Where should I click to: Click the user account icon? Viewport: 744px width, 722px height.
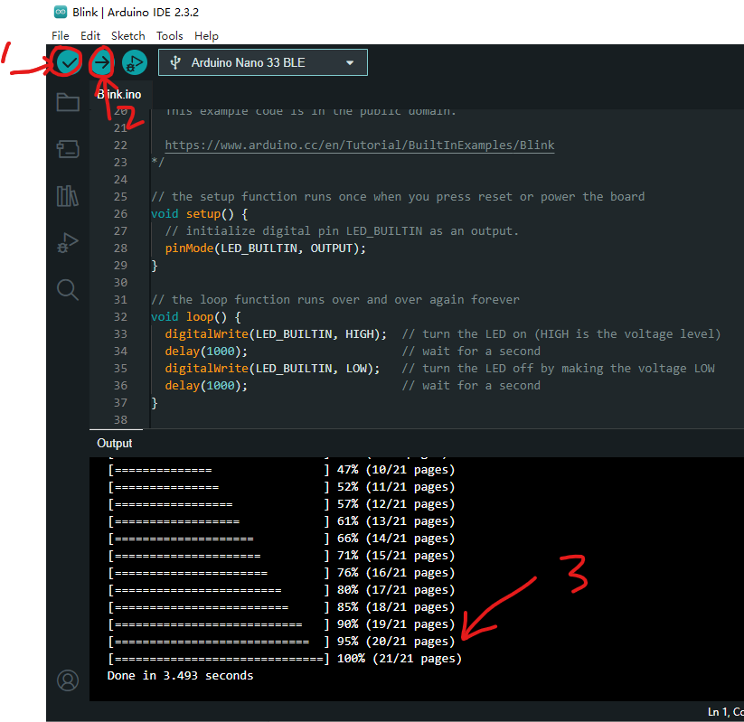tap(68, 680)
